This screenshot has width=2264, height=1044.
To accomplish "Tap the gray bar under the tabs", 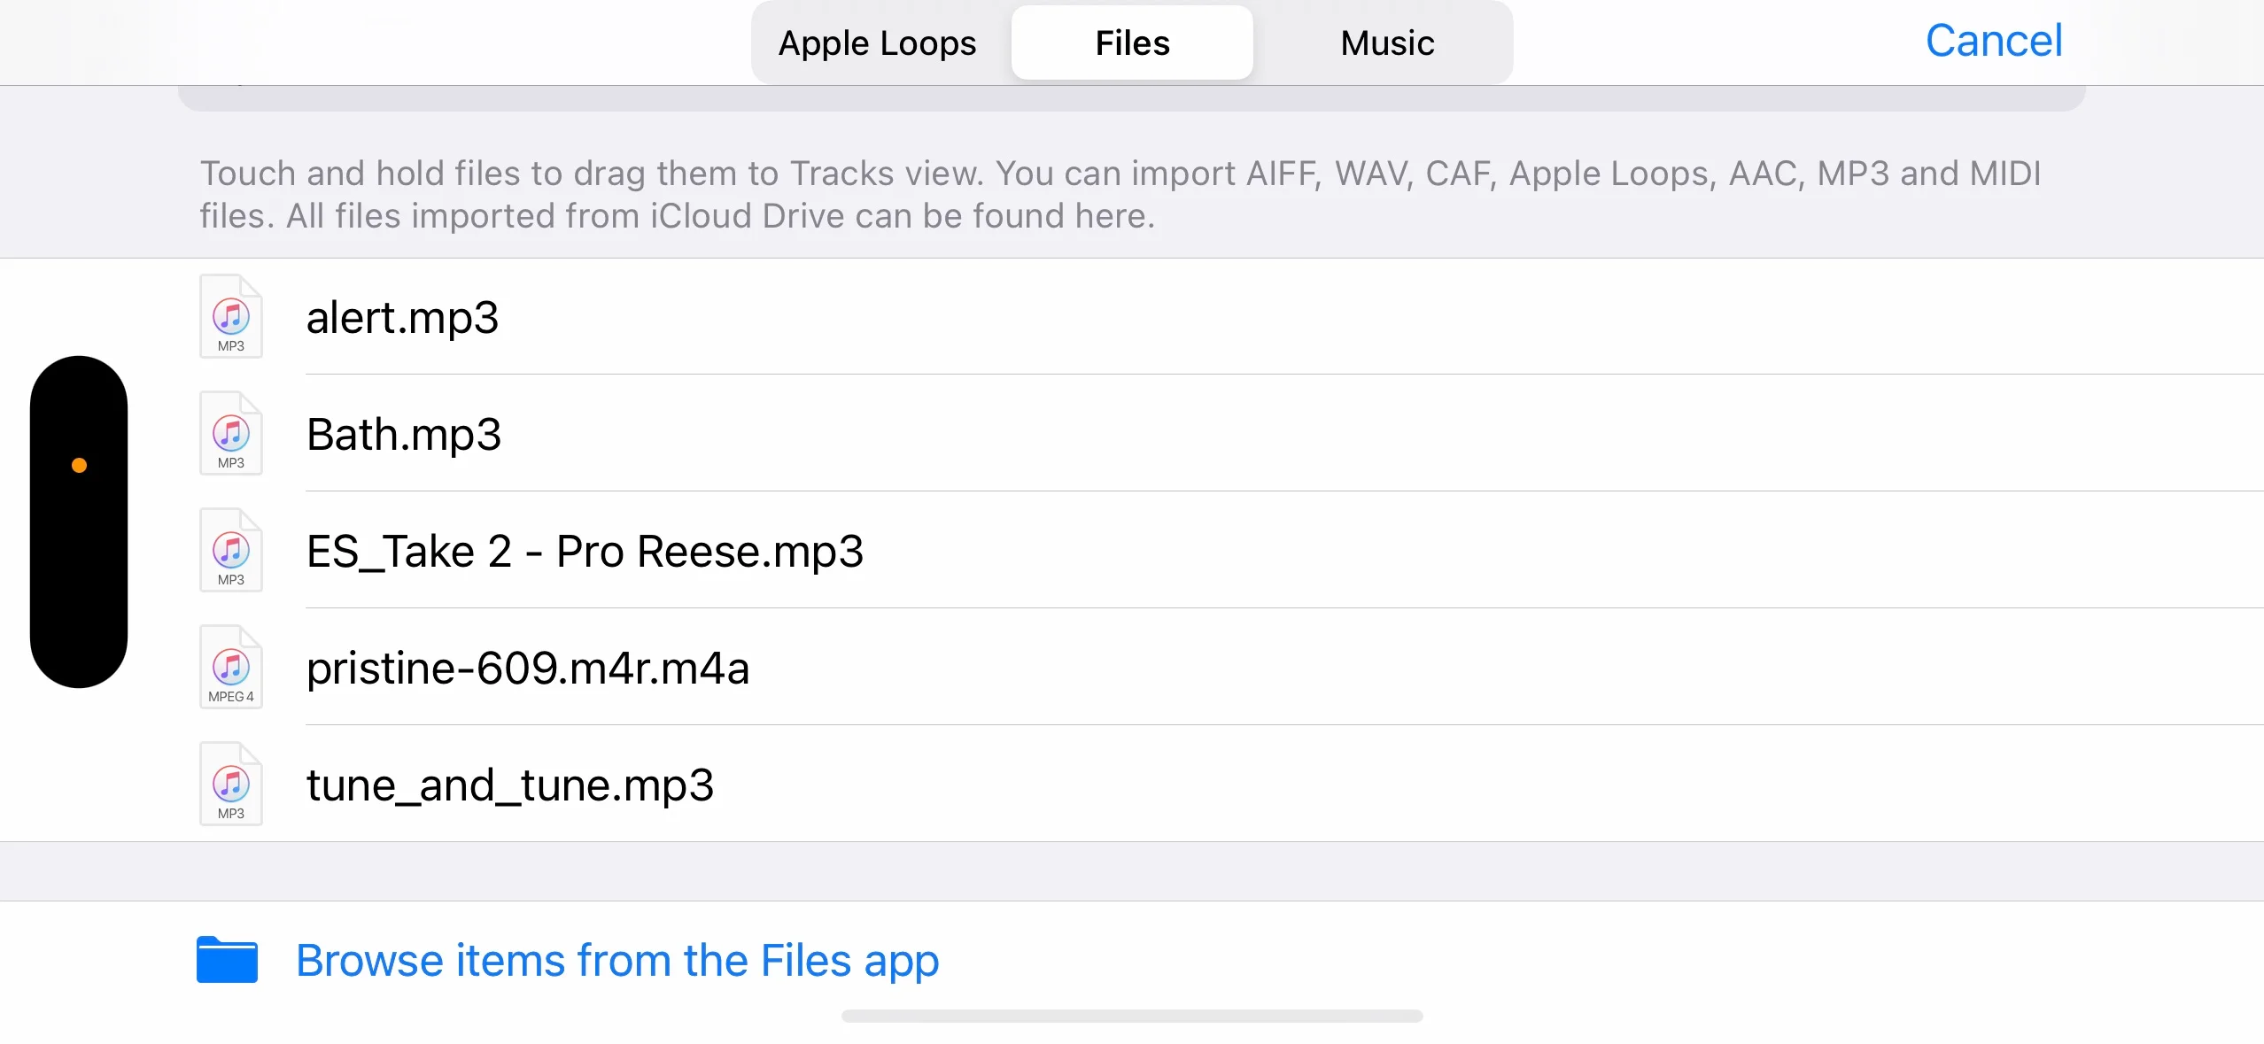I will click(1132, 98).
